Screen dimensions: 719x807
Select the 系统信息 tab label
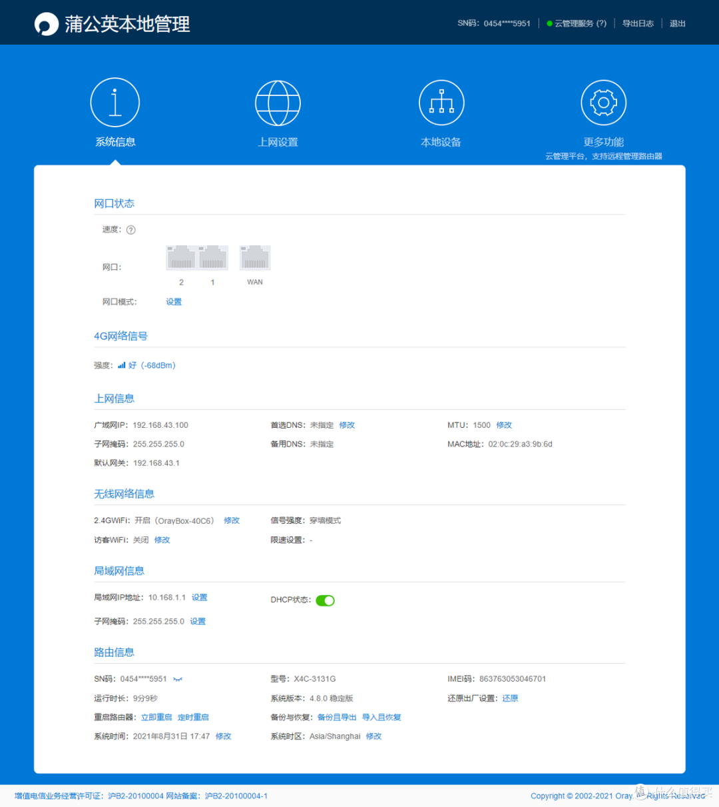pyautogui.click(x=115, y=142)
